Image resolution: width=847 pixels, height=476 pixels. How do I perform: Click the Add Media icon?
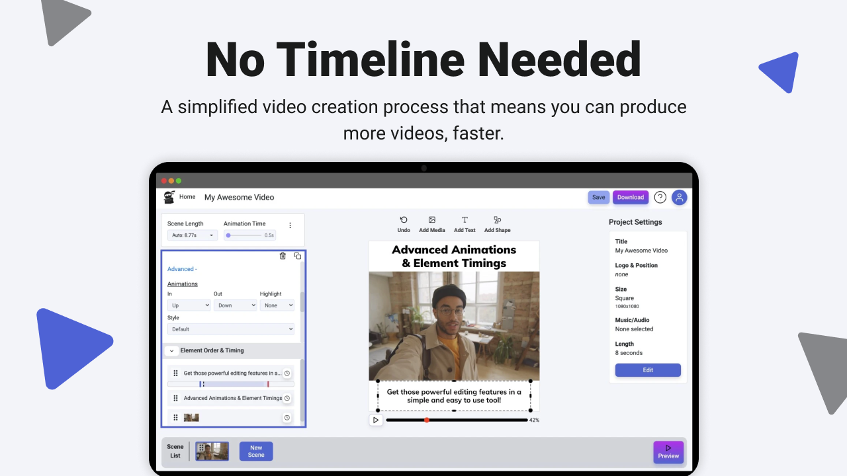432,220
